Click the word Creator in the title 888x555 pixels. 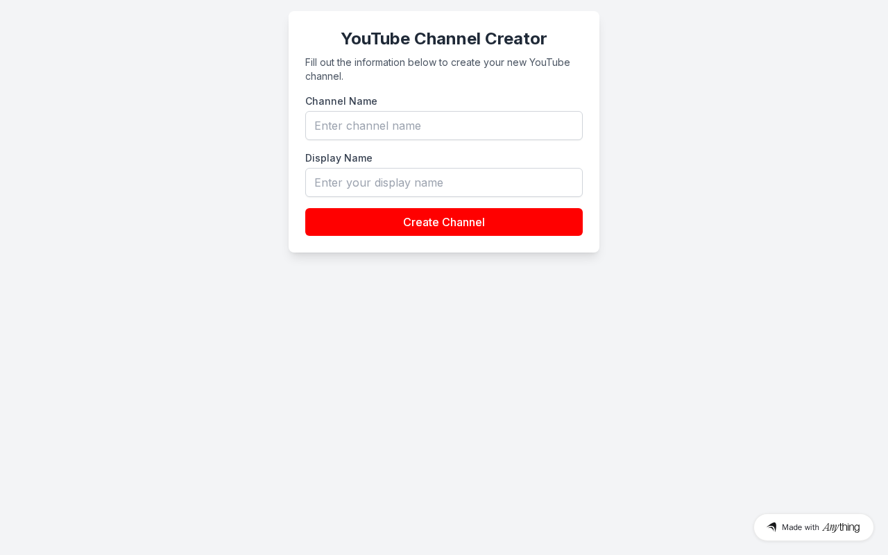517,39
